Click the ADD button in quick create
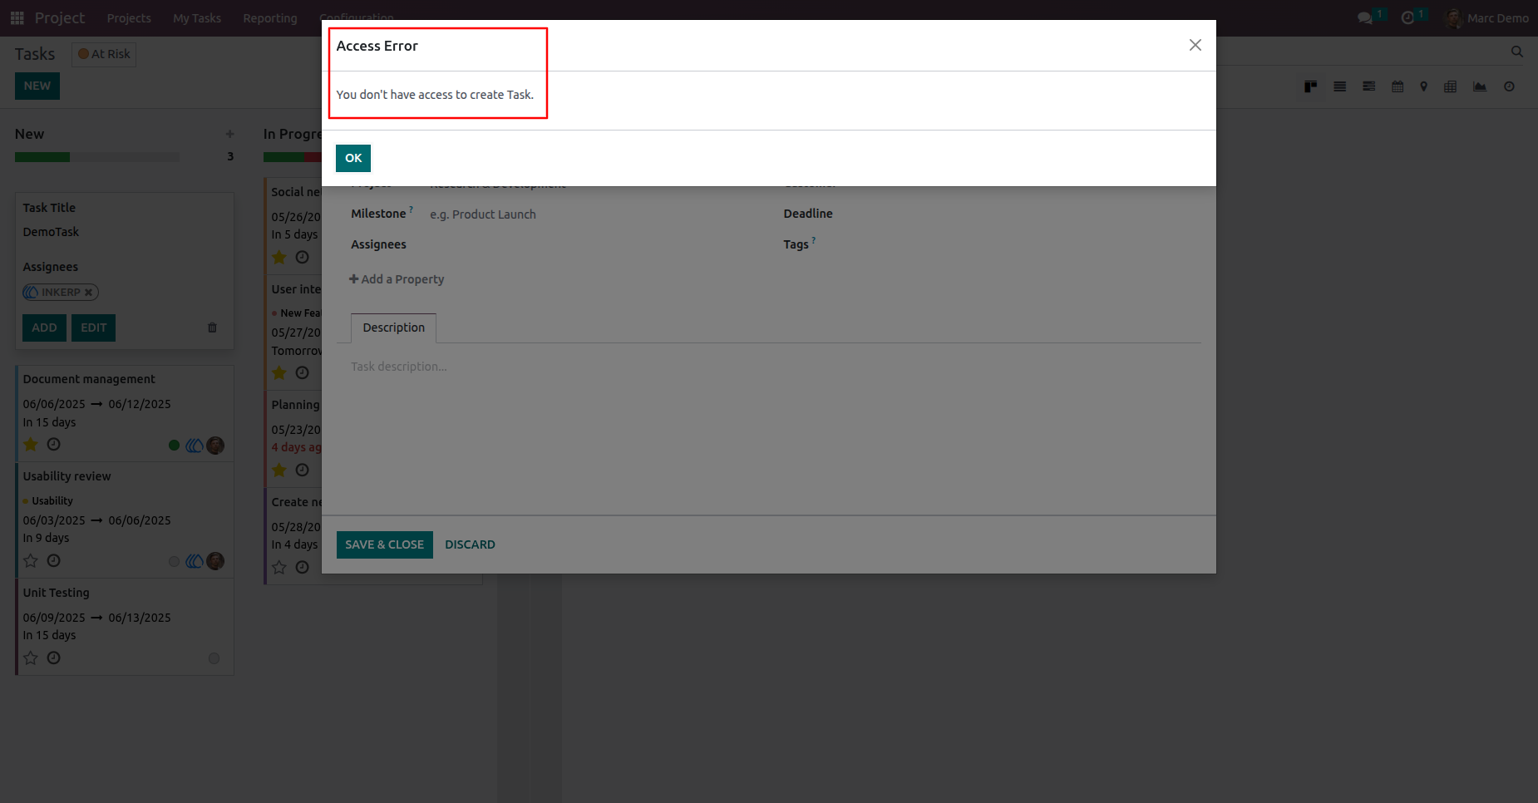 point(44,328)
